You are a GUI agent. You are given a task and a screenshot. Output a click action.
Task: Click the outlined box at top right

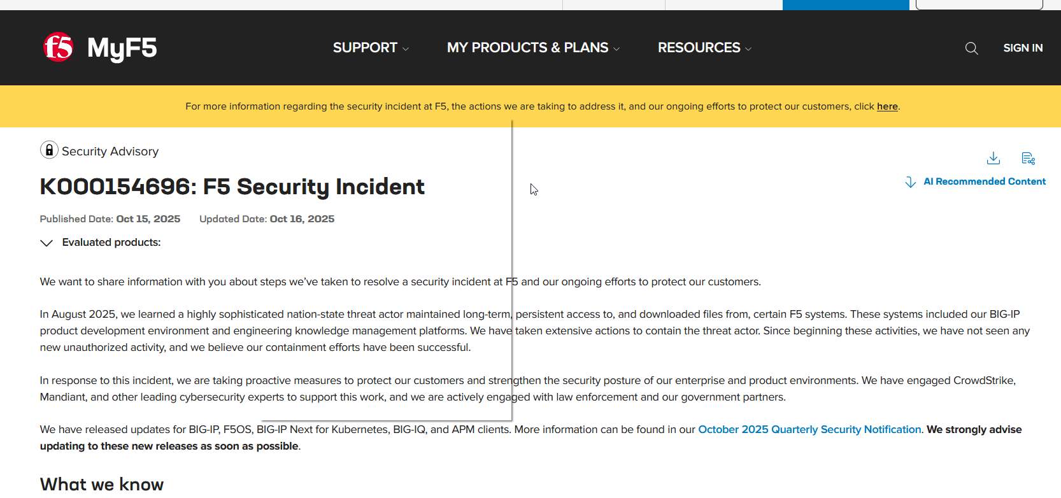[979, 4]
